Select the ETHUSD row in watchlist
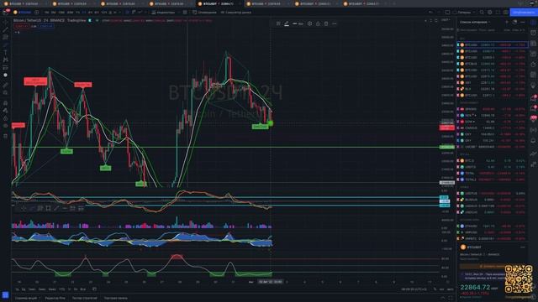Image resolution: width=538 pixels, height=302 pixels. (493, 226)
